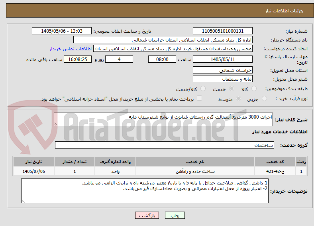Click the جزئیات اطلاعات نیاز page title
Image resolution: width=314 pixels, height=226 pixels.
(x=285, y=11)
